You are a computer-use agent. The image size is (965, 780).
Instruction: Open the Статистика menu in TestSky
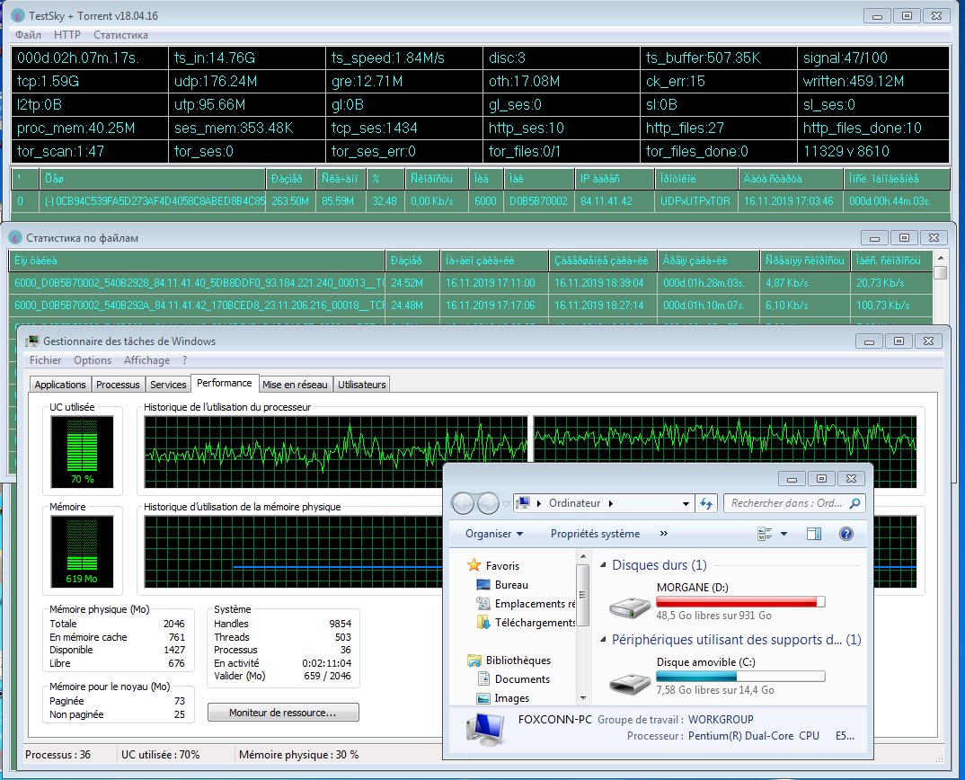point(120,35)
